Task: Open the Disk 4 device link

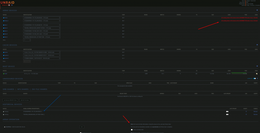Action: tap(6, 34)
